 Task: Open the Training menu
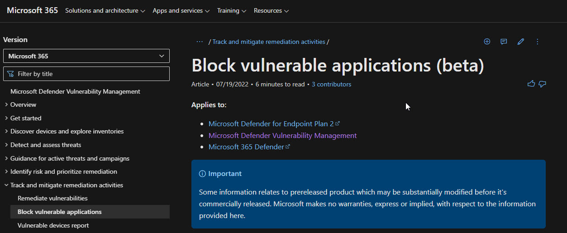[x=232, y=10]
